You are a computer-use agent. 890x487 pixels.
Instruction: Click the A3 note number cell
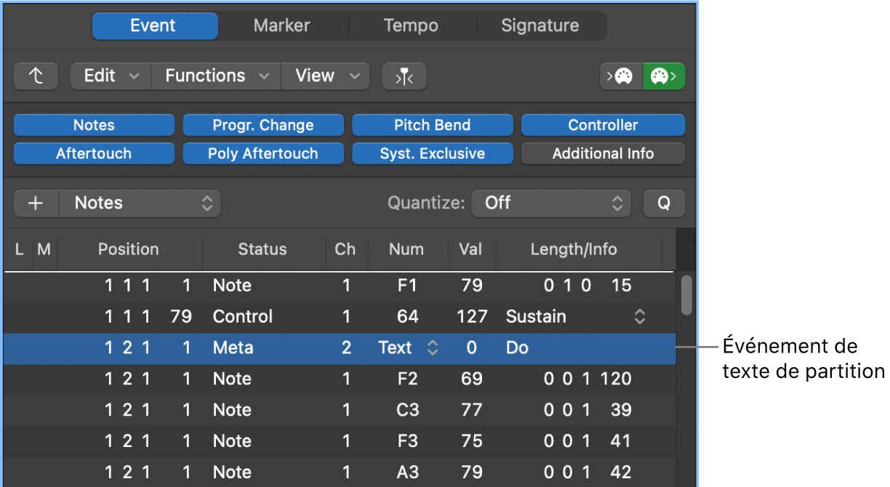pyautogui.click(x=408, y=473)
